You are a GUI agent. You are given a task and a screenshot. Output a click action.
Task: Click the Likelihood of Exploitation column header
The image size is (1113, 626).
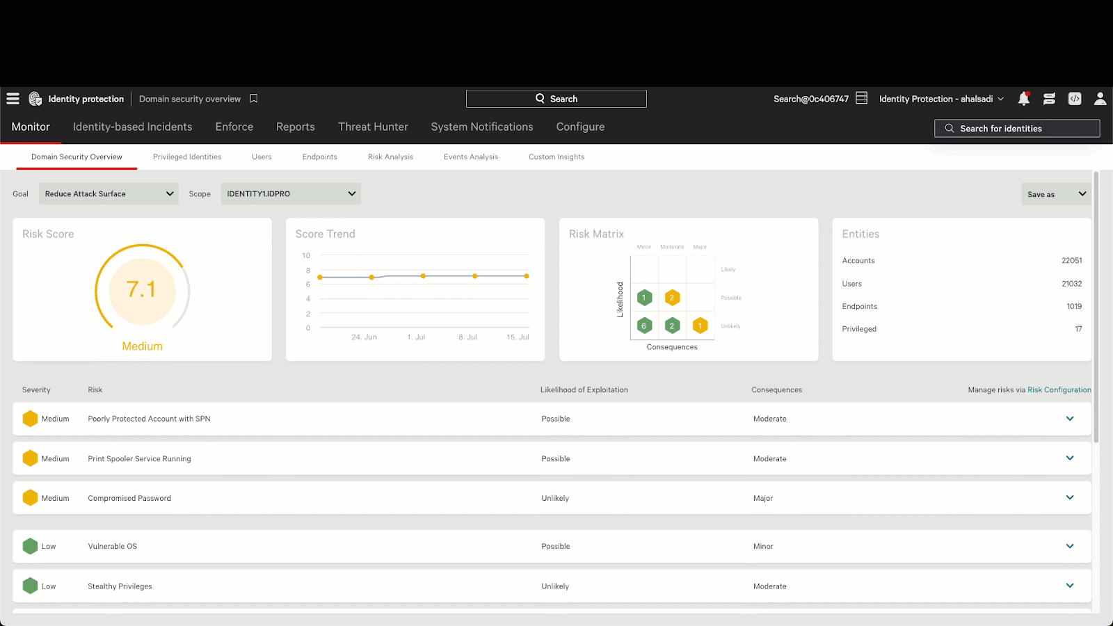[584, 390]
